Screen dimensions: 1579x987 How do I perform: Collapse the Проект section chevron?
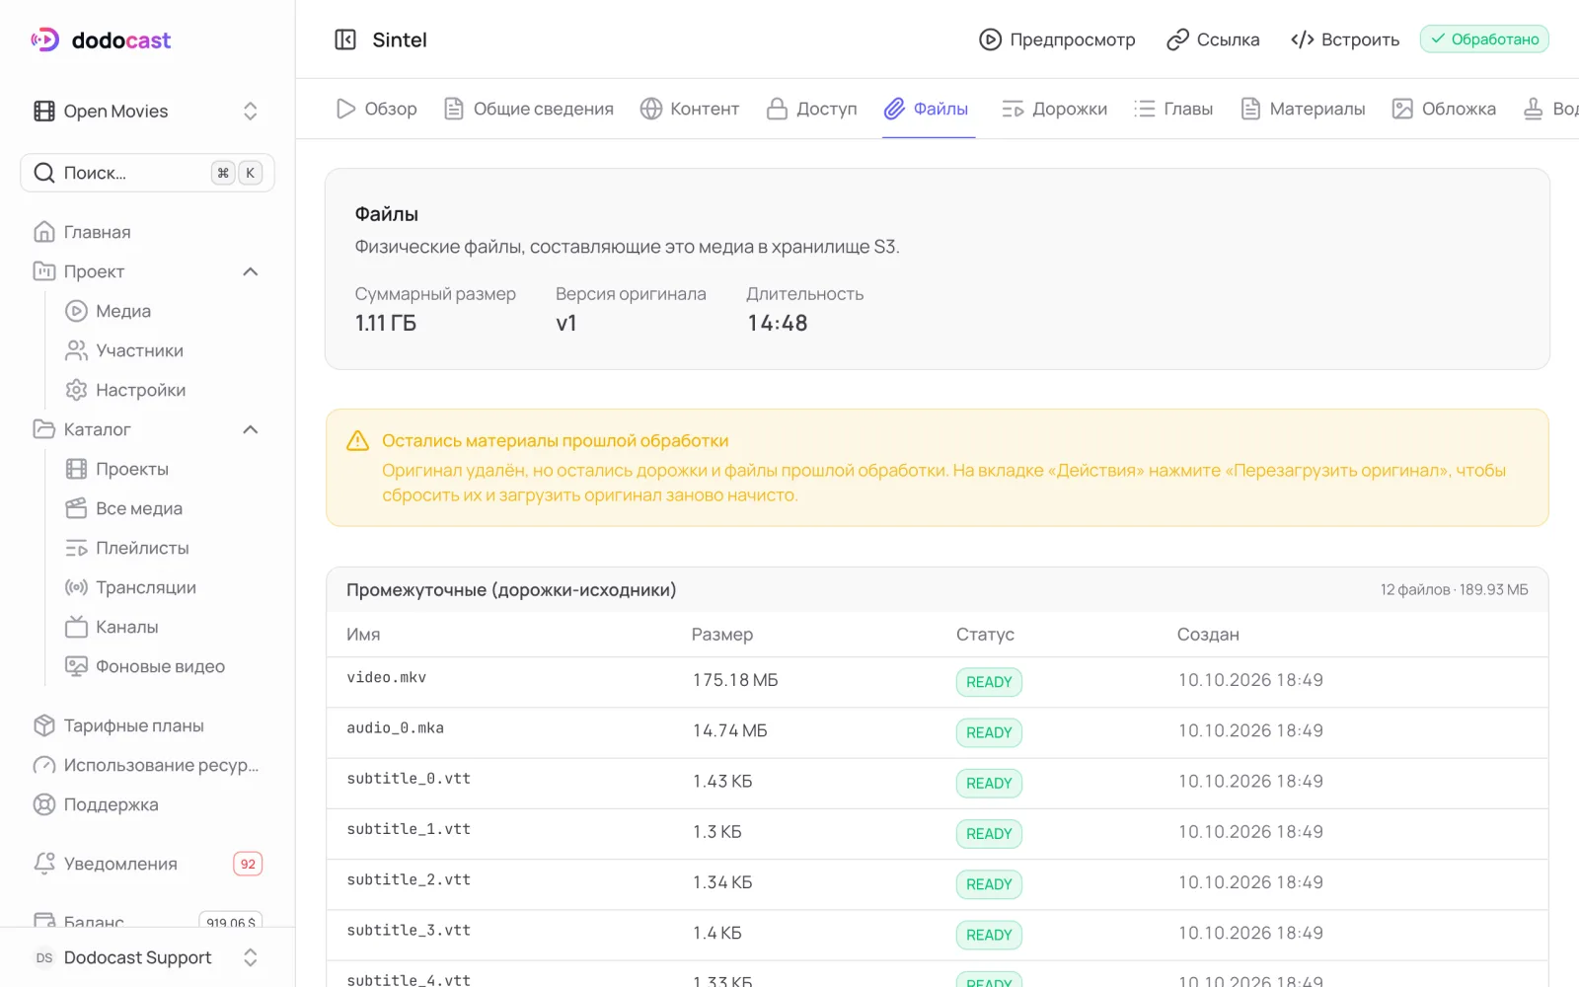pos(251,271)
